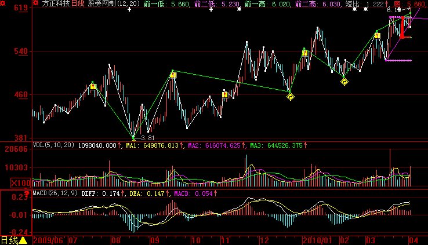
Task: Click the MA1: 649876.813 value
Action: (x=152, y=145)
